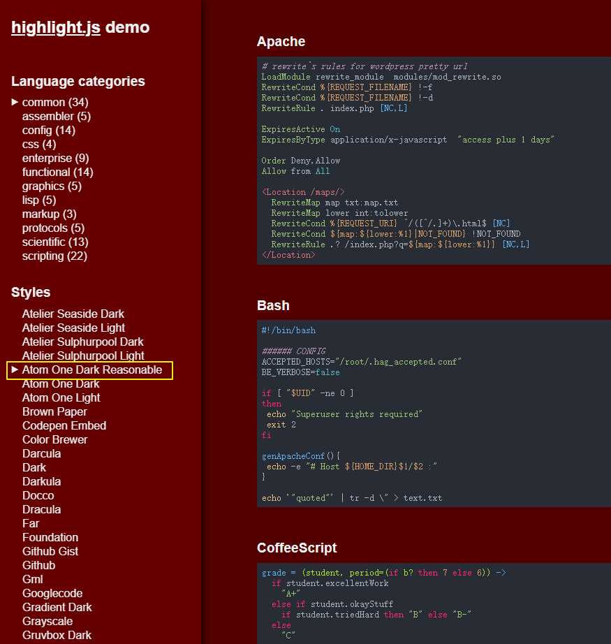Apply the Color Brewer style
Image resolution: width=611 pixels, height=644 pixels.
[54, 439]
